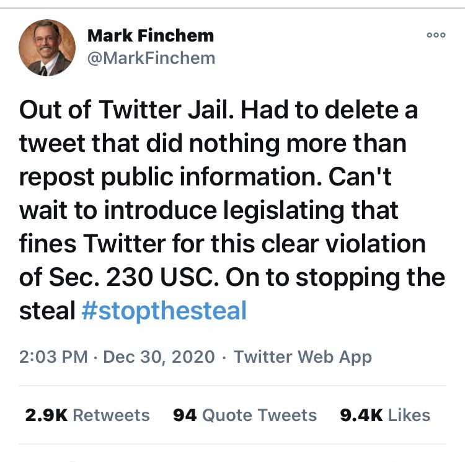
Task: Open the Mark Finchem display name link
Action: 150,35
